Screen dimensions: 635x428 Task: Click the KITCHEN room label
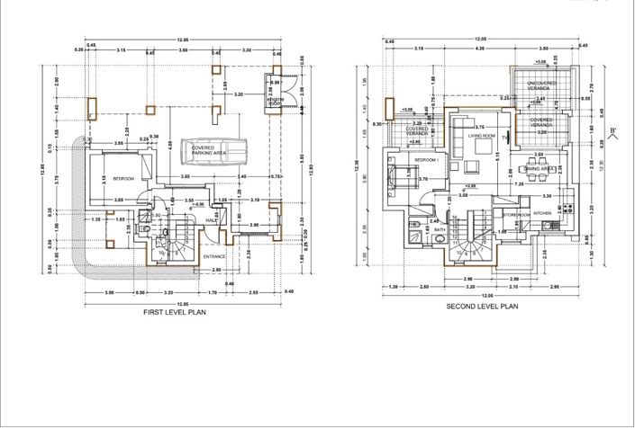542,213
